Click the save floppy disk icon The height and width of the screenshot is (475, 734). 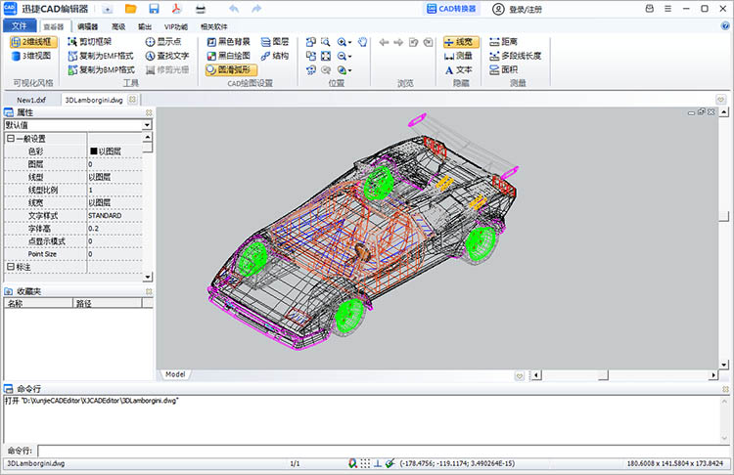tap(154, 9)
